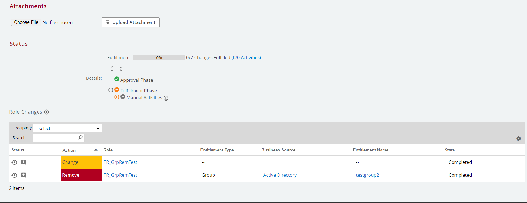Open the testgroup2 entitlement link
This screenshot has width=527, height=203.
367,175
